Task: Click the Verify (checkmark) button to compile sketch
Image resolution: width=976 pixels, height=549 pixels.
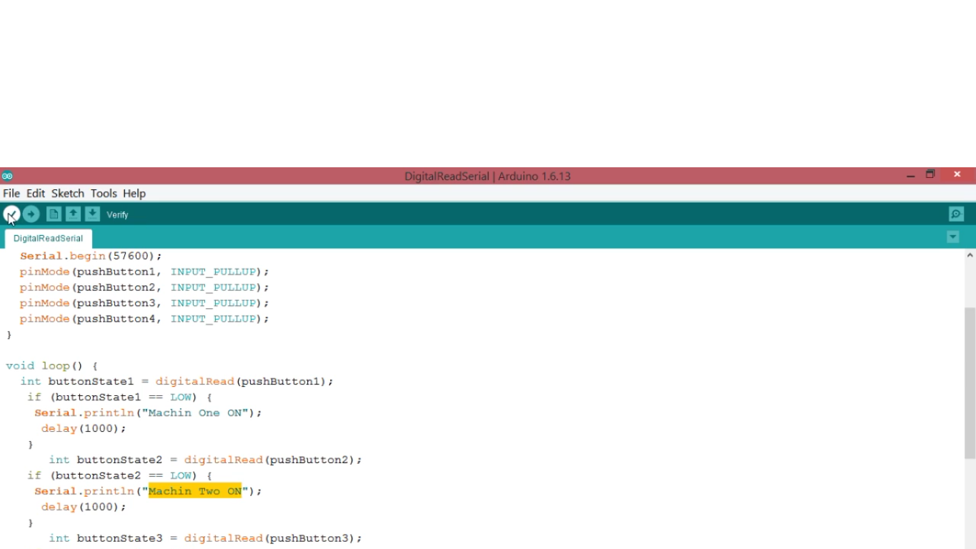Action: tap(11, 214)
